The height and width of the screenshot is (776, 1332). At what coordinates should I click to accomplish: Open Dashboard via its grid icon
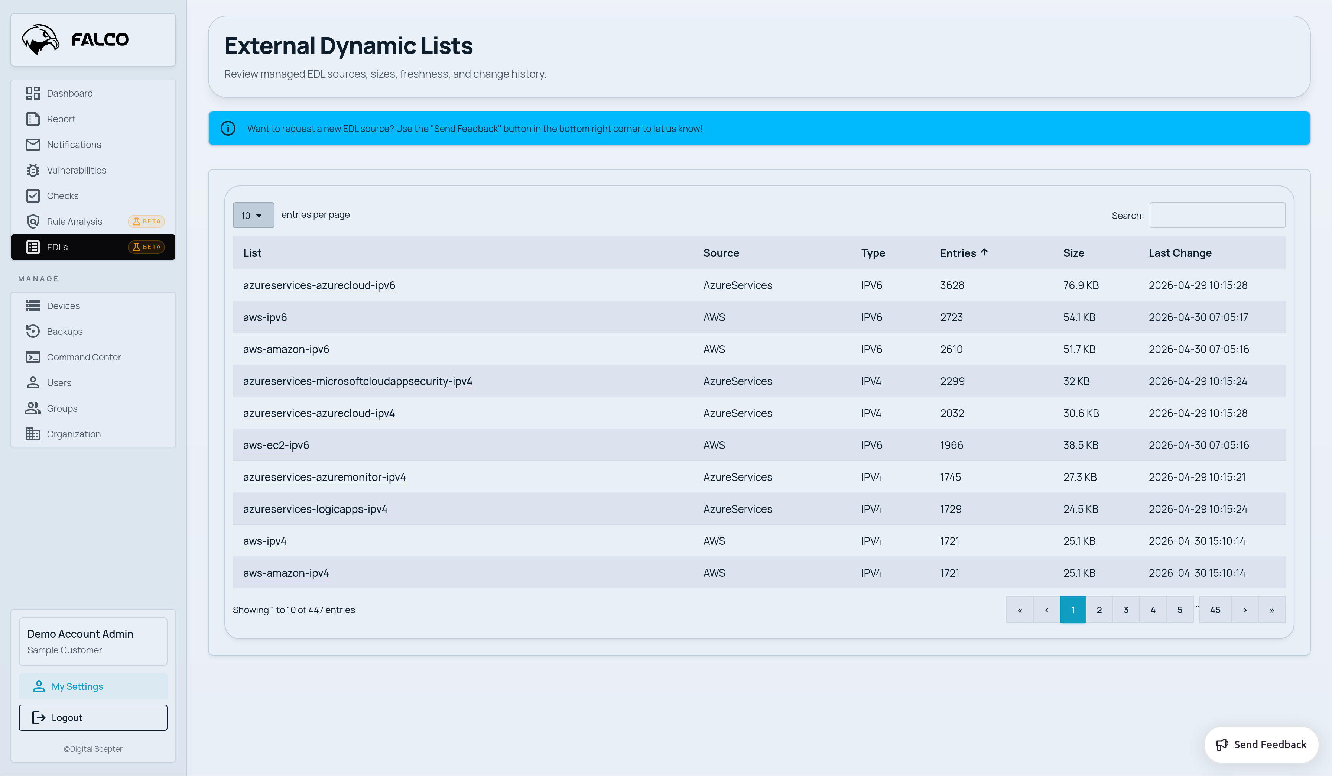33,93
